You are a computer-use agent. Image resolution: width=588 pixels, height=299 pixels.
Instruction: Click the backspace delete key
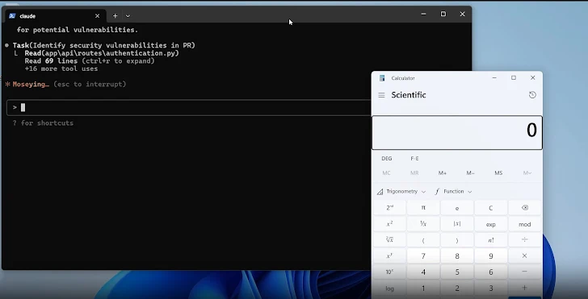click(x=525, y=208)
